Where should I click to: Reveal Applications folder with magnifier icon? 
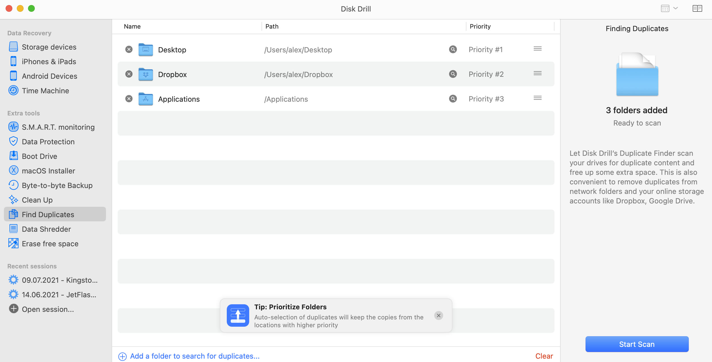[x=453, y=99]
